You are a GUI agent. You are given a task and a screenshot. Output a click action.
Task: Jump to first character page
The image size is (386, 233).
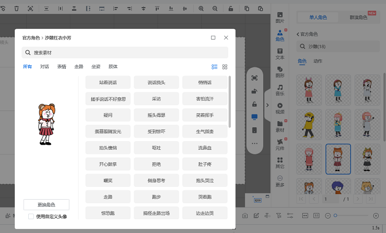[301, 199]
